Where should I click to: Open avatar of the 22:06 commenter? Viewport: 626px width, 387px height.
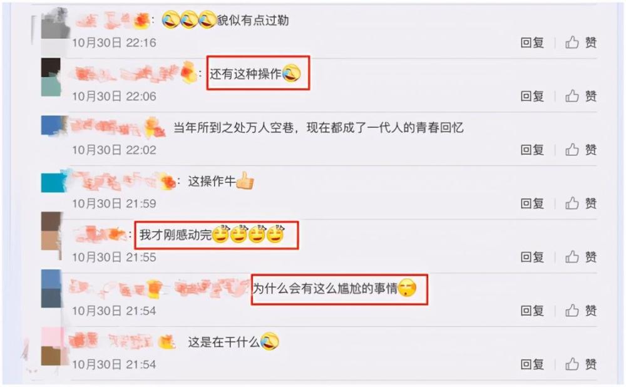click(51, 77)
